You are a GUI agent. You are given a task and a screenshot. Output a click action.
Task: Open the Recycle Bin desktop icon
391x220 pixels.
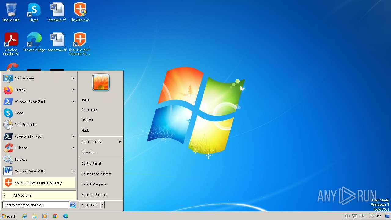[11, 12]
